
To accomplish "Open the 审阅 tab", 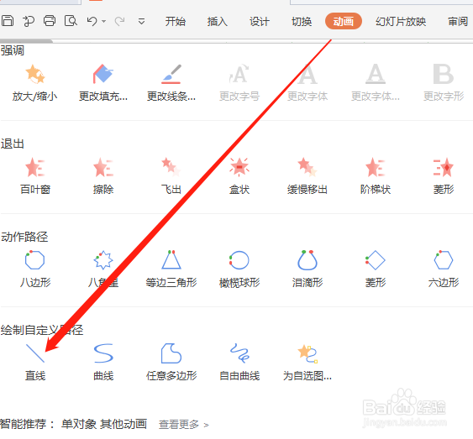I will pyautogui.click(x=458, y=21).
